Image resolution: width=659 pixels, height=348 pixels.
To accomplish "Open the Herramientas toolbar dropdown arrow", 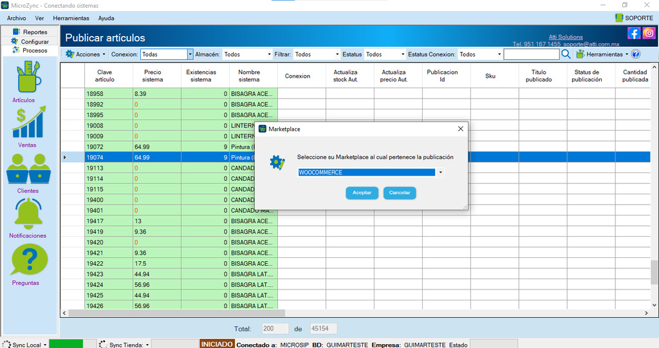I will pos(627,54).
